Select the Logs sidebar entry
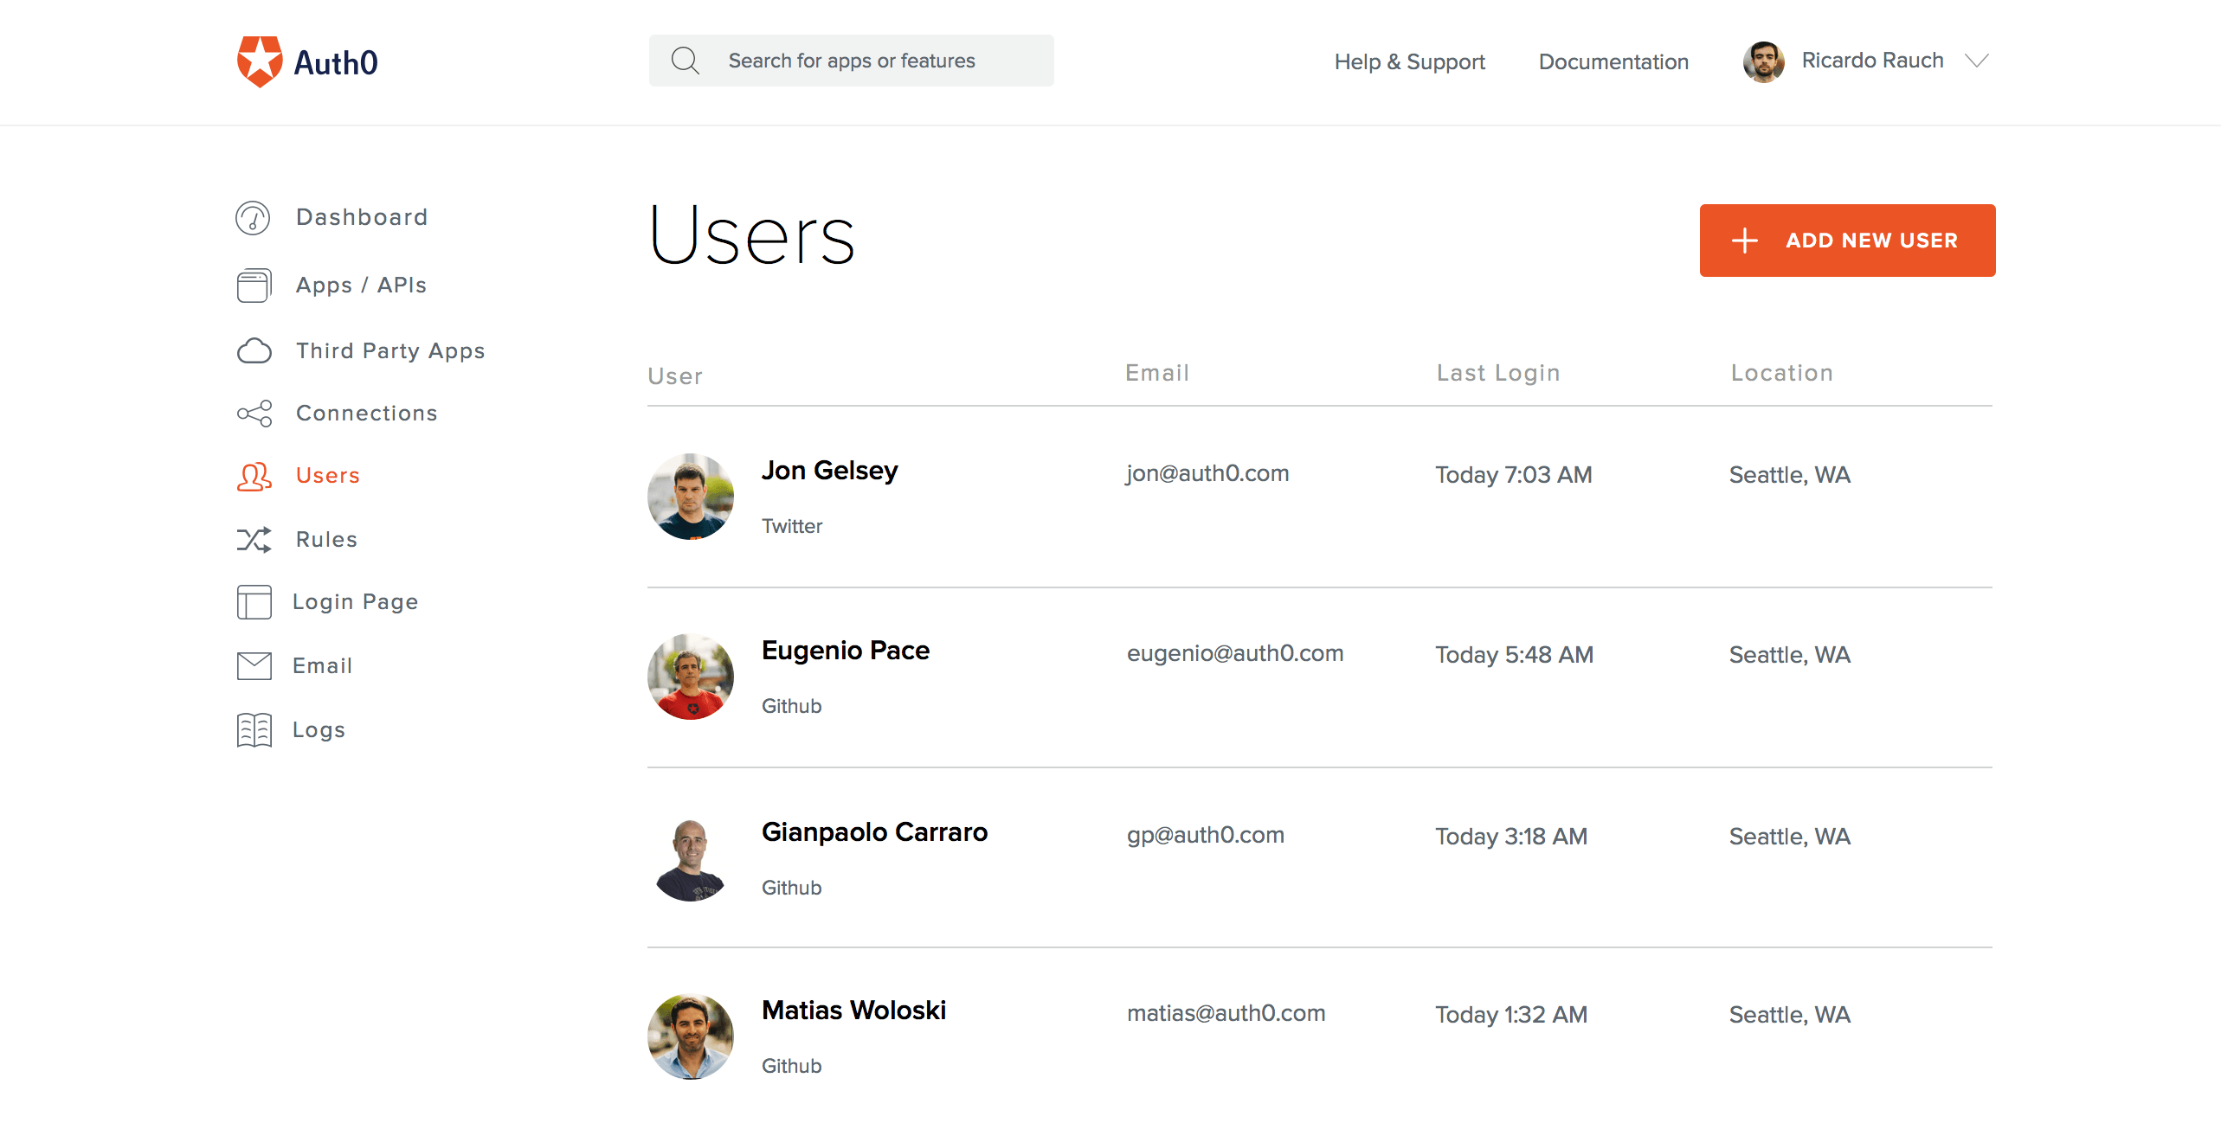 click(x=319, y=729)
